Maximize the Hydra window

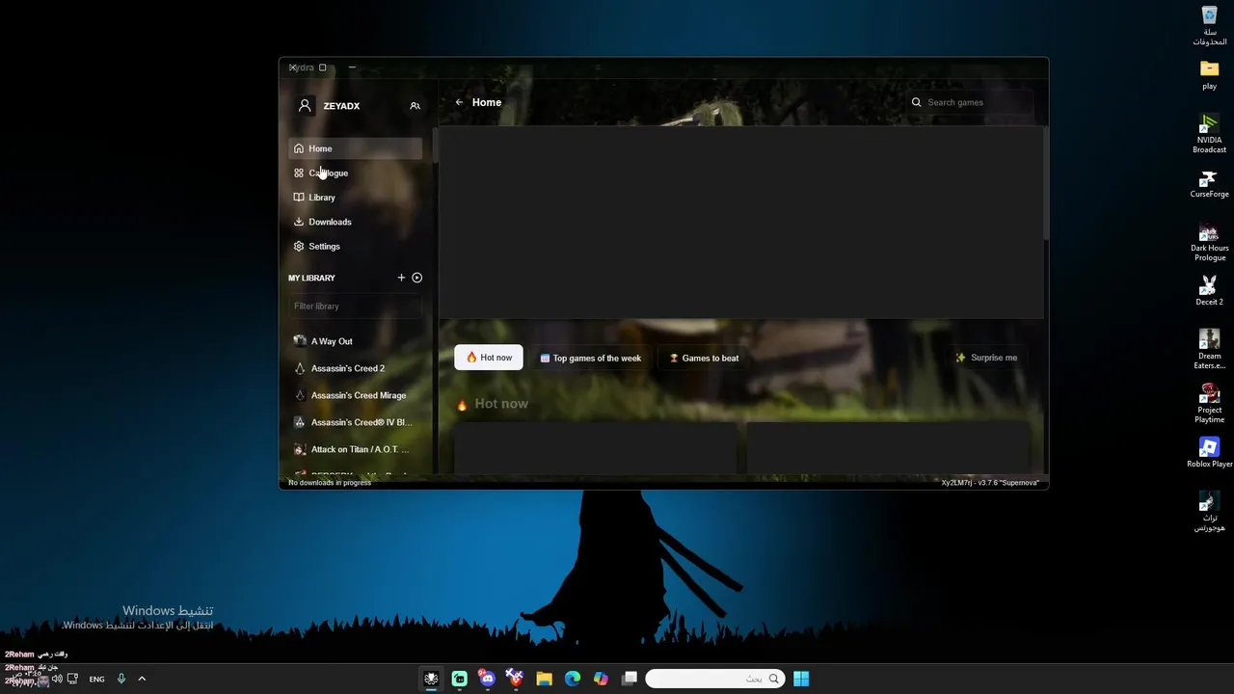click(323, 67)
